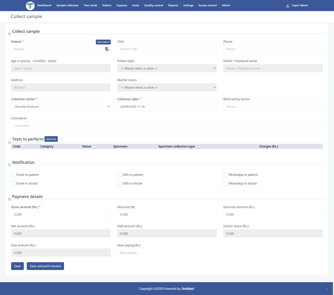
Task: Follow the TechXect link in footer
Action: (x=188, y=289)
